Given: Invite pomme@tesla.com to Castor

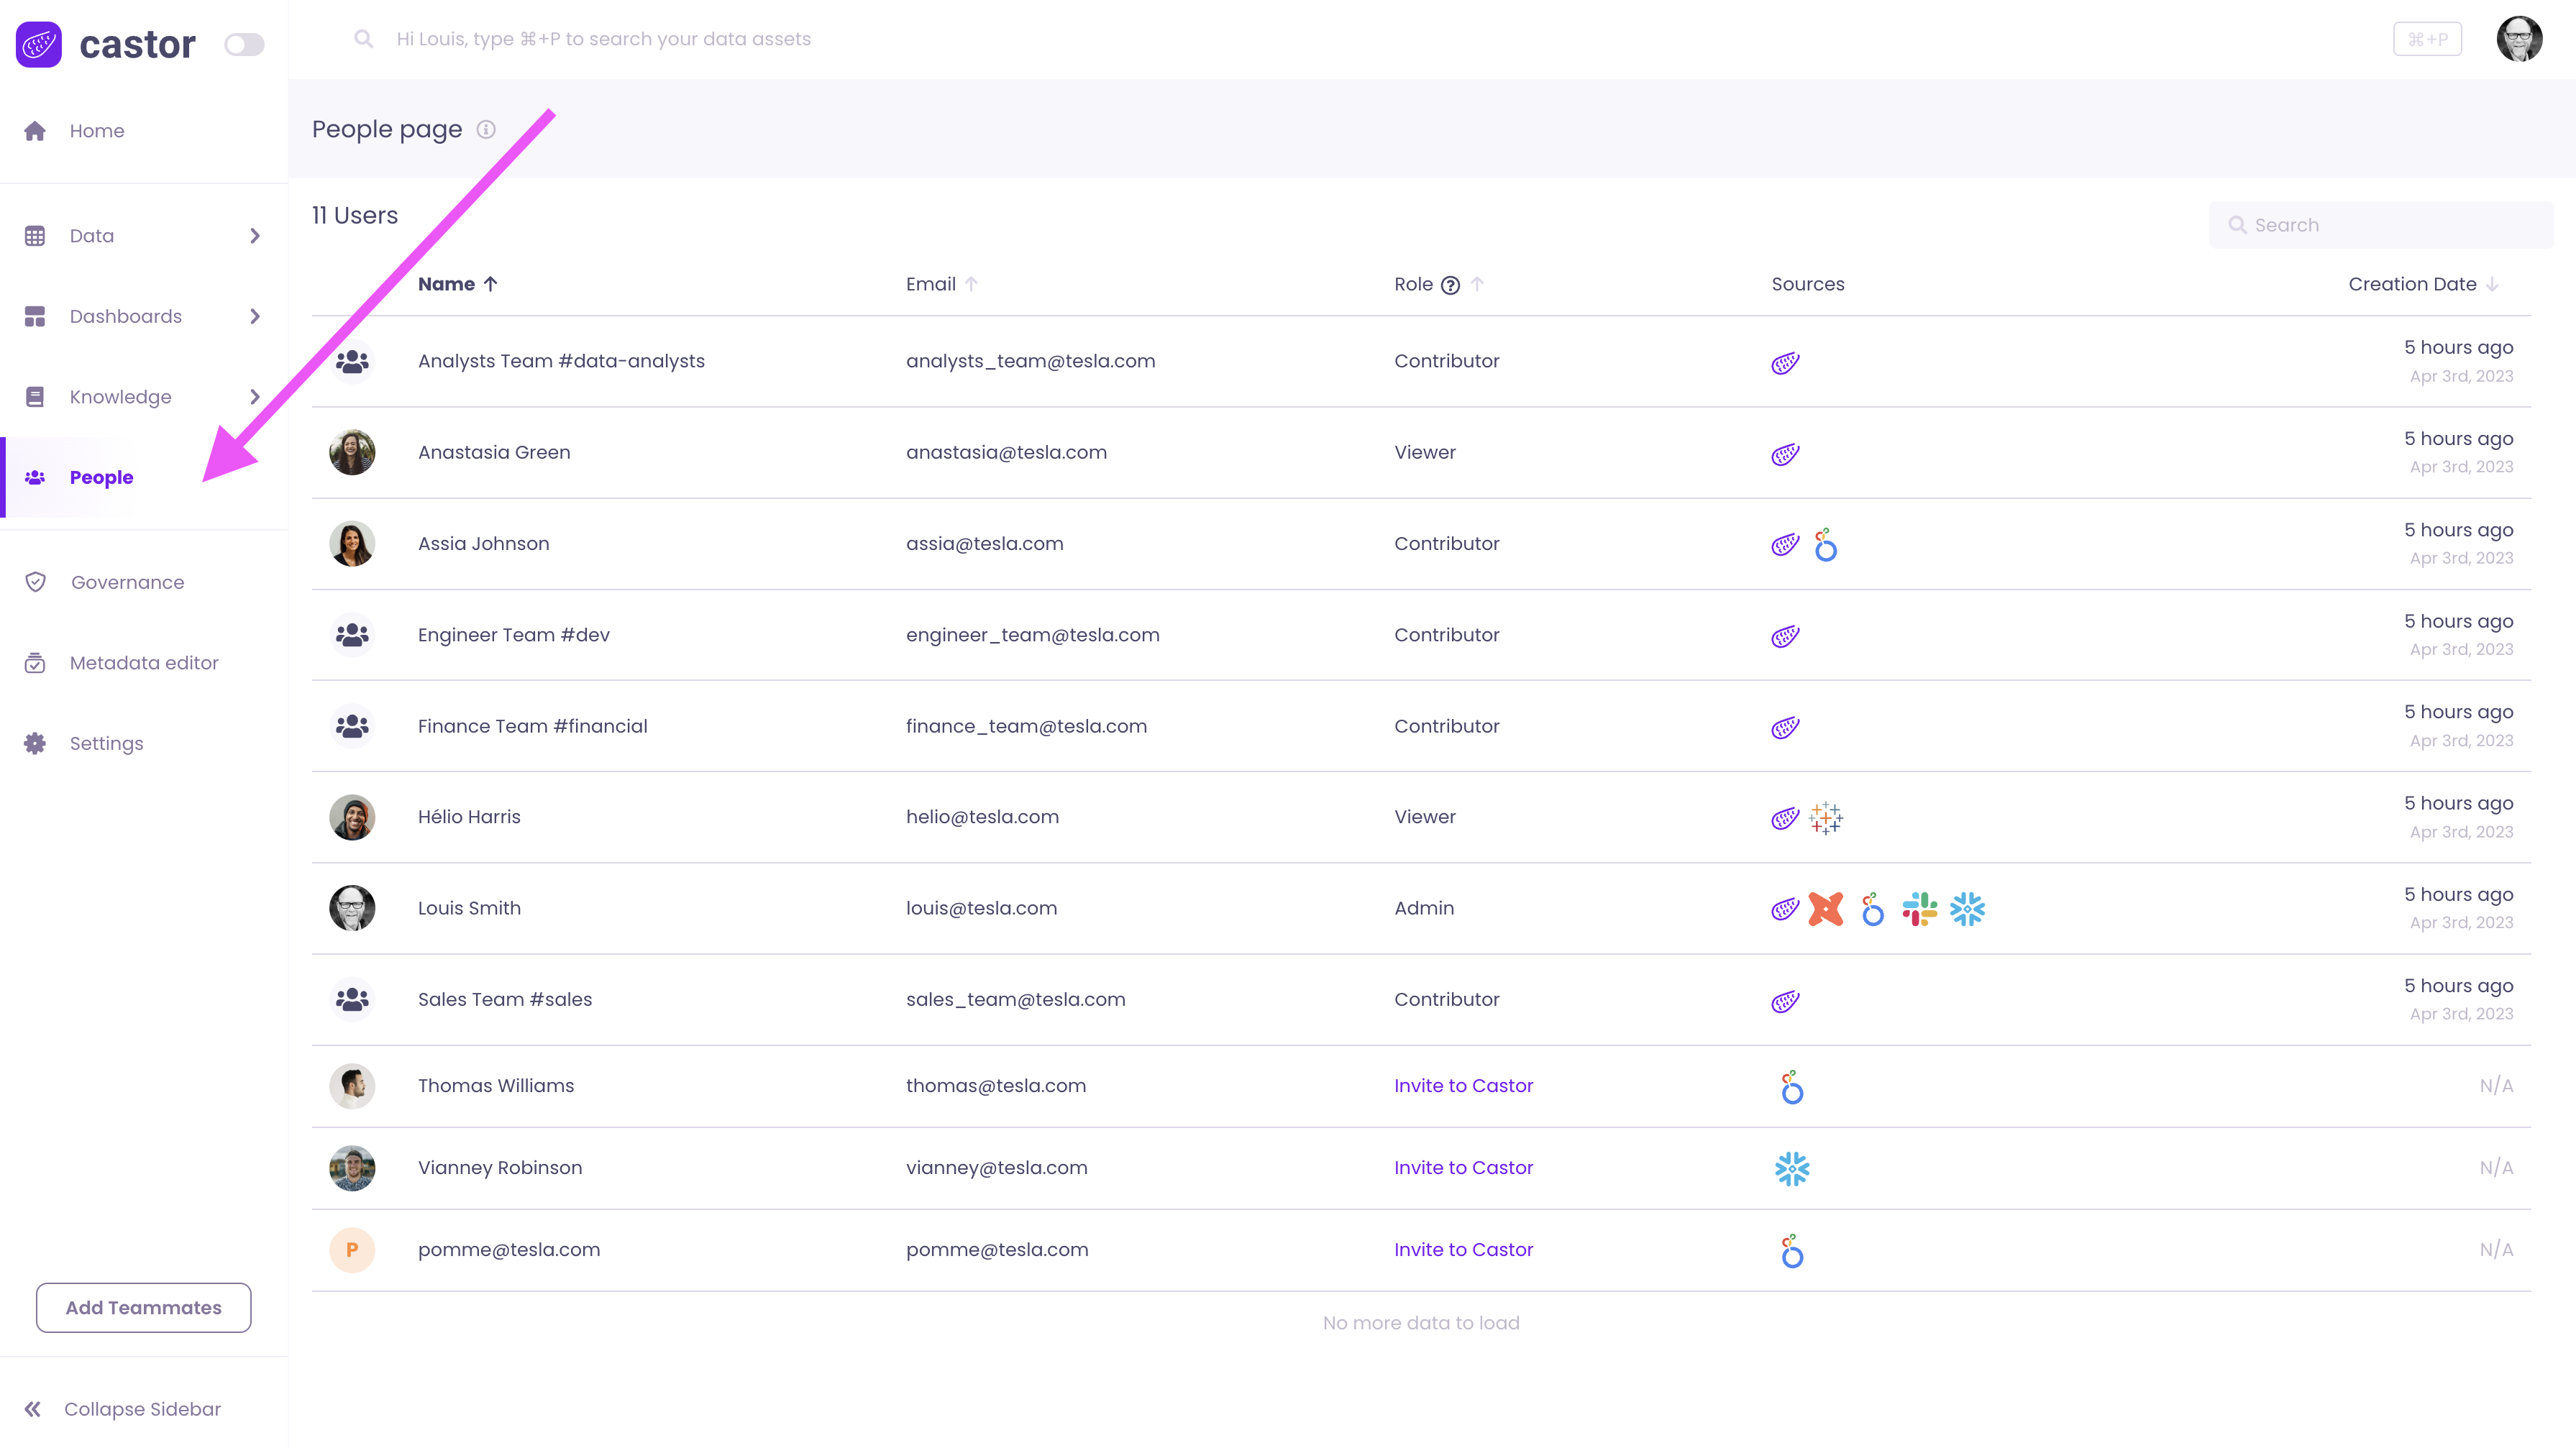Looking at the screenshot, I should click(x=1462, y=1249).
